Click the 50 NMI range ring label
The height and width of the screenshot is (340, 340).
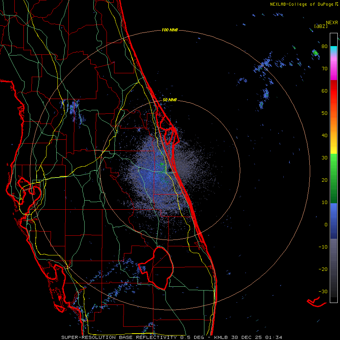(x=170, y=100)
